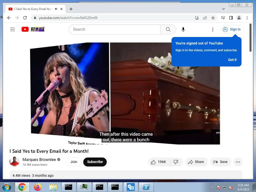Viewport: 256px width, 192px height.
Task: Join the Marques Brownlee channel membership
Action: pos(74,162)
